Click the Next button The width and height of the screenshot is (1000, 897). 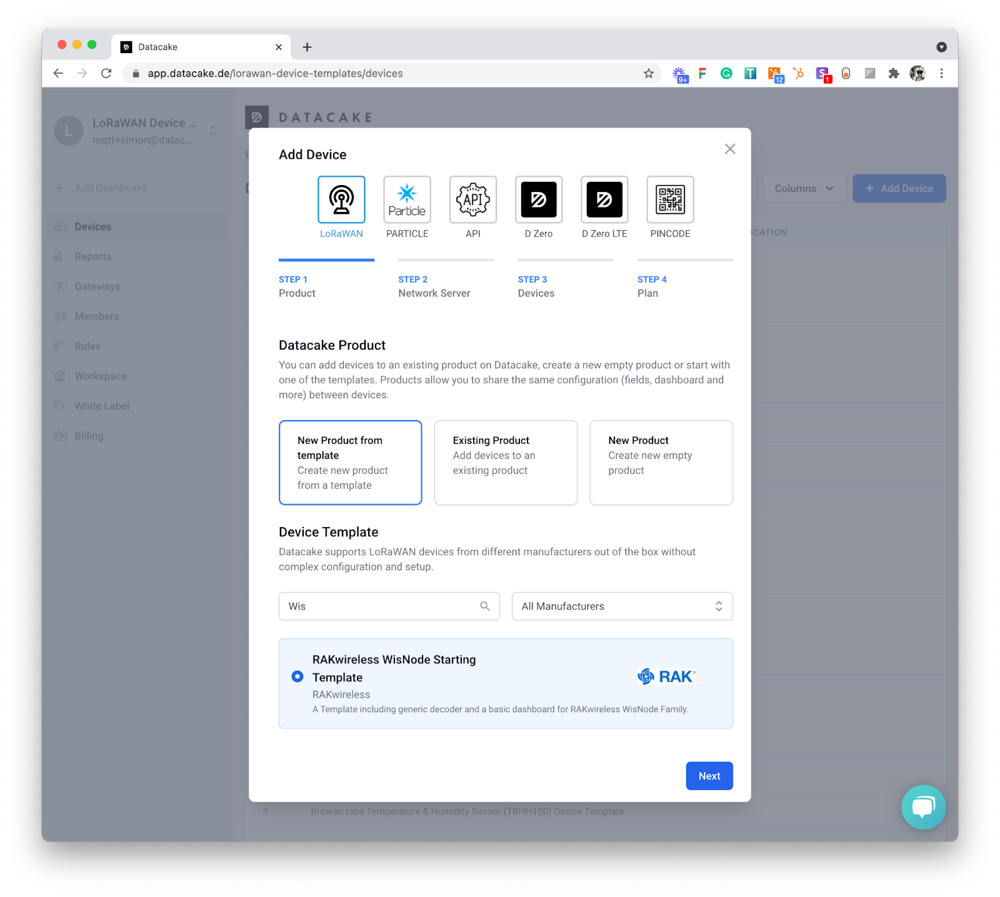[709, 776]
